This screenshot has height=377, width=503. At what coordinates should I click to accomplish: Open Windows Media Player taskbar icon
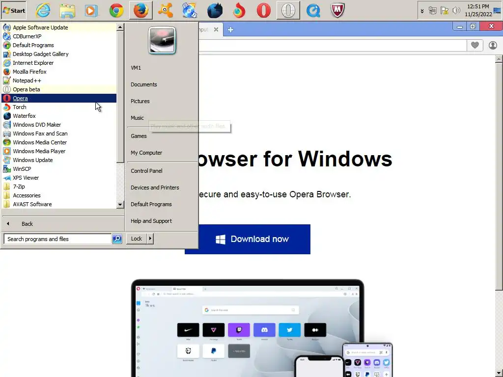coord(91,10)
